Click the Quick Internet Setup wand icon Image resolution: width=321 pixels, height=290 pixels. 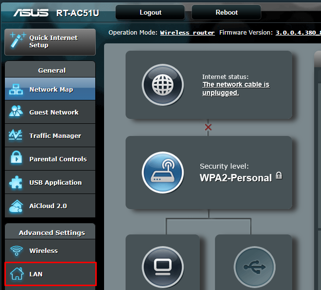point(18,39)
